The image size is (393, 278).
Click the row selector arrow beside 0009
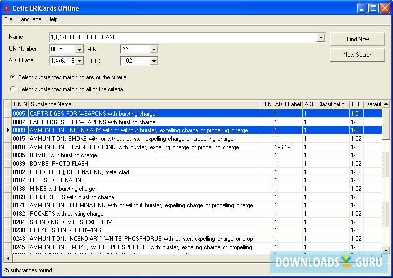tap(8, 130)
